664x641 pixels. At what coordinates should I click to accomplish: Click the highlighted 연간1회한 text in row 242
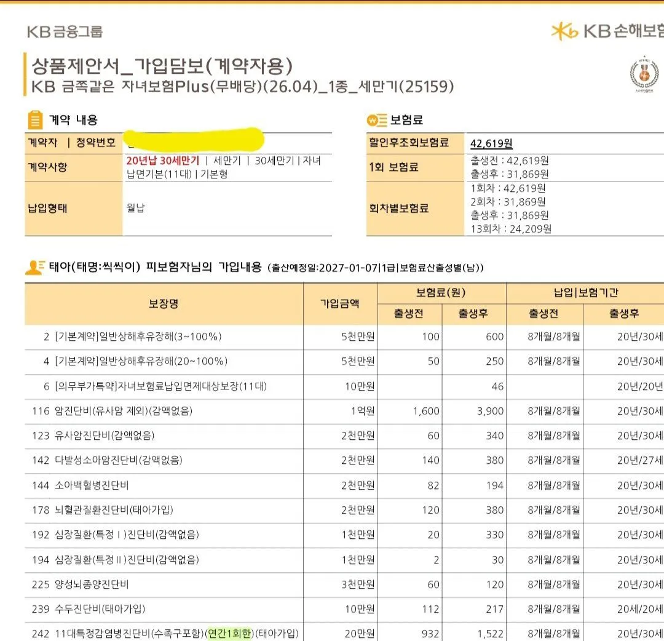pos(229,634)
